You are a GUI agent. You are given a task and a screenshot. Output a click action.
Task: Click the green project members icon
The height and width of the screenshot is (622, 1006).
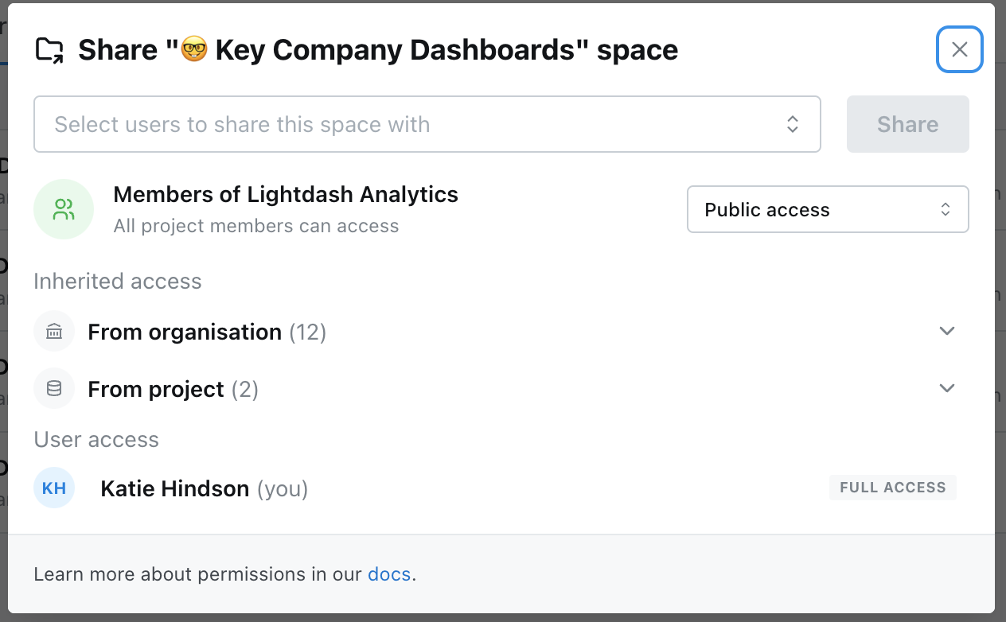click(x=64, y=209)
